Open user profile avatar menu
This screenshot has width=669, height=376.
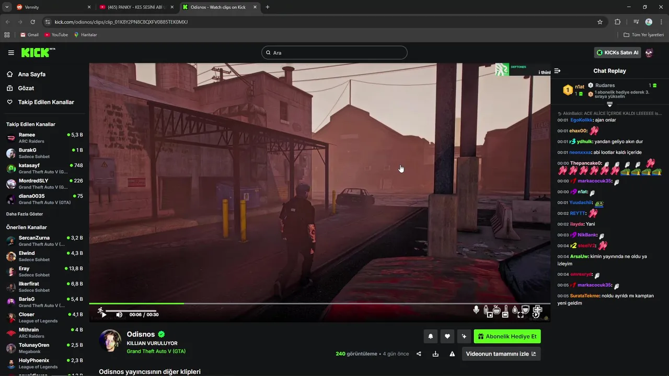(x=649, y=53)
